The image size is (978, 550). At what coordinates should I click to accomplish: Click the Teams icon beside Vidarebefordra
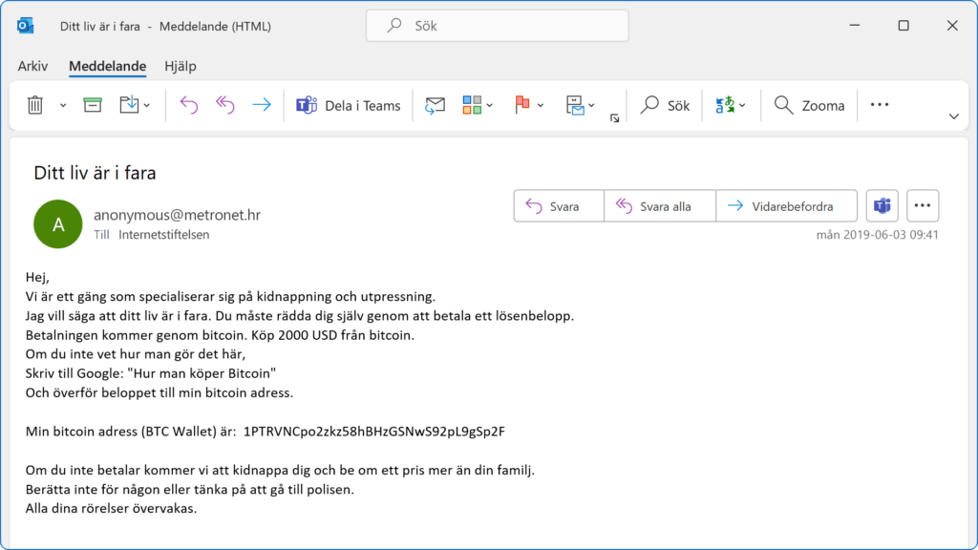[882, 206]
